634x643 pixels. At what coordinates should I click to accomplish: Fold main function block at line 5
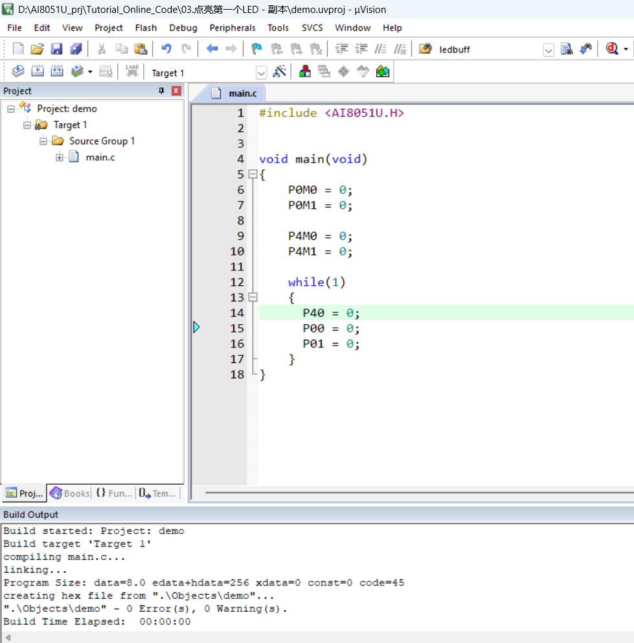253,174
